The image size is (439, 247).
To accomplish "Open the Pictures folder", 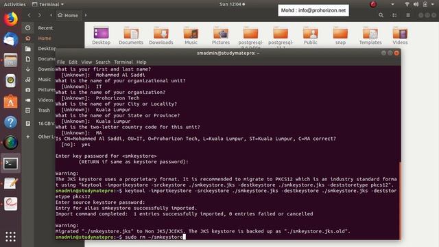I will pos(221,36).
